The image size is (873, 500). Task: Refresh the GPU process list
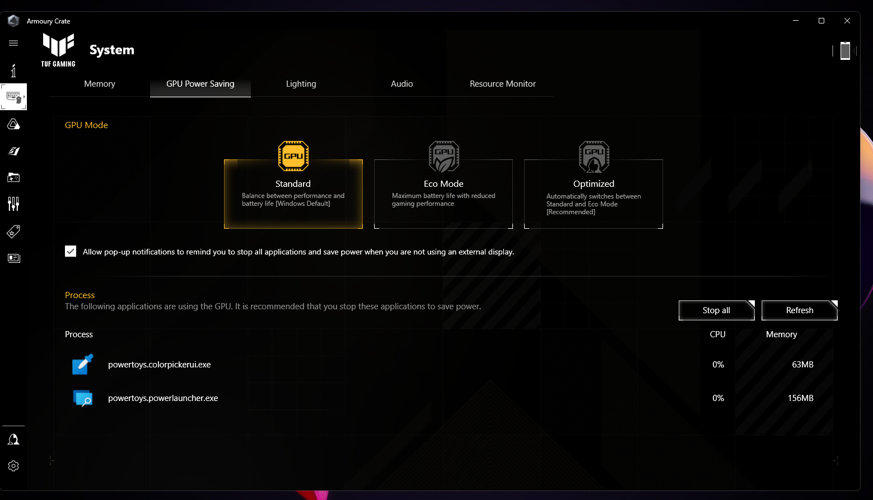[799, 310]
